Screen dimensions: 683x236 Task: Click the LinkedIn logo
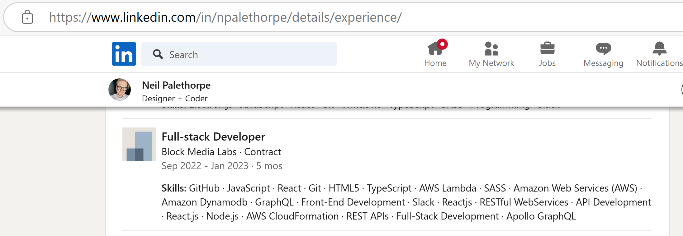point(124,54)
